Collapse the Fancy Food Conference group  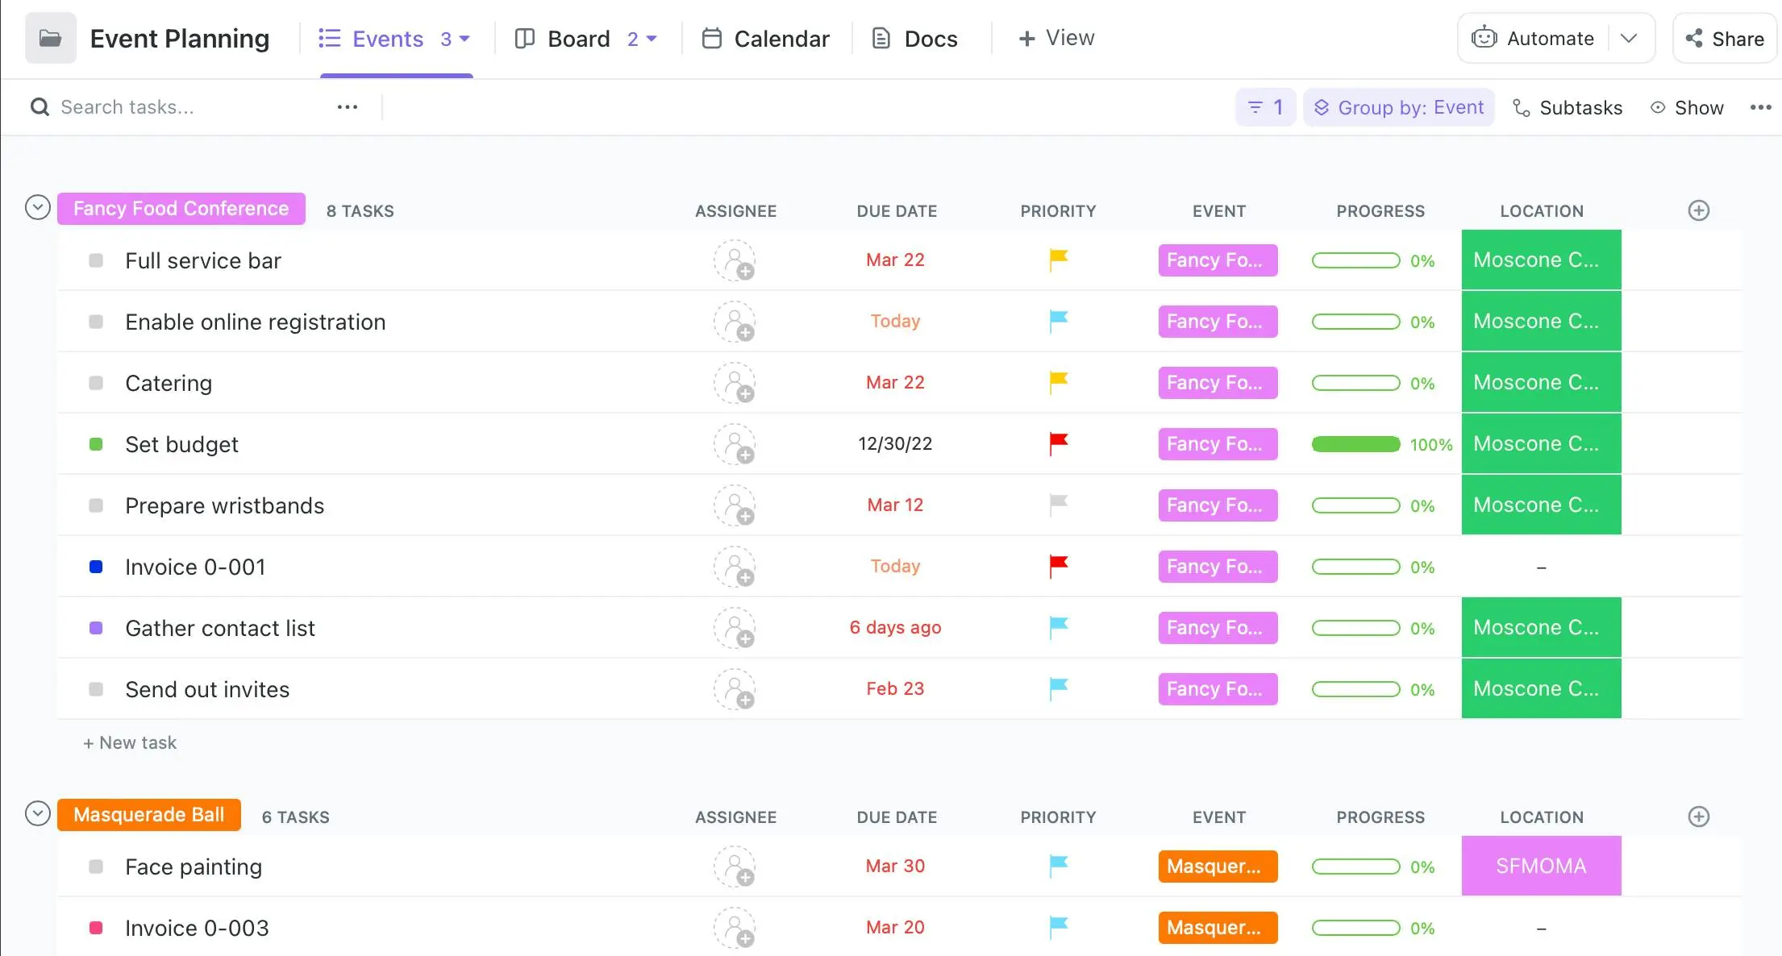38,208
